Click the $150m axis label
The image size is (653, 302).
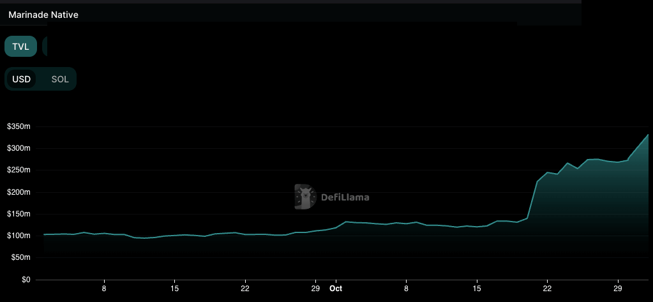(x=19, y=214)
